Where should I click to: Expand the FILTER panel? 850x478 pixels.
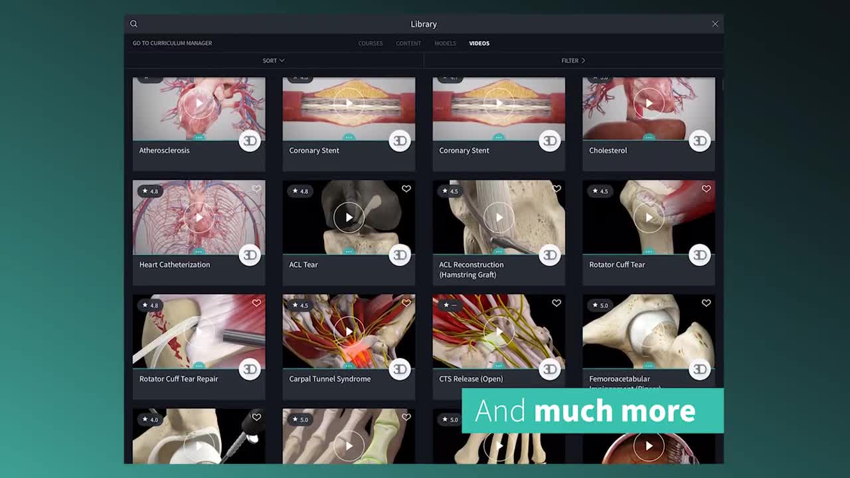tap(573, 60)
